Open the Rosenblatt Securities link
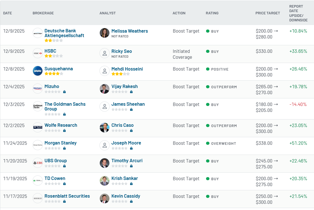Viewport: 314px width, 210px height. click(x=67, y=196)
